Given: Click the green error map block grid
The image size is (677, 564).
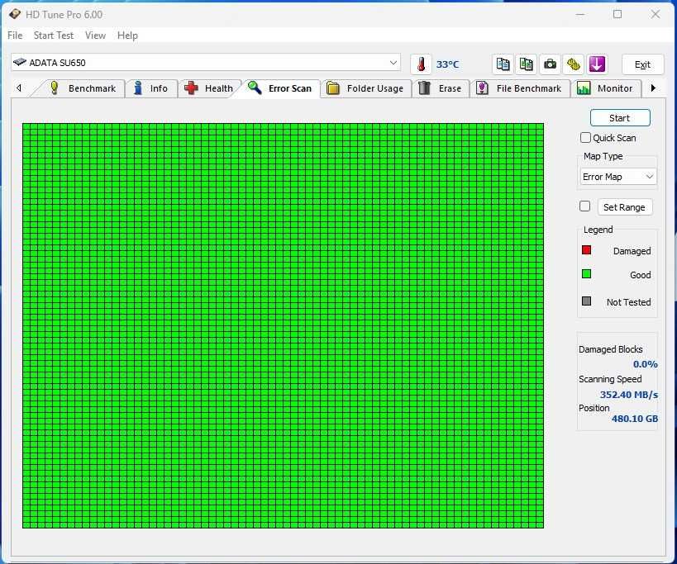Looking at the screenshot, I should [283, 325].
